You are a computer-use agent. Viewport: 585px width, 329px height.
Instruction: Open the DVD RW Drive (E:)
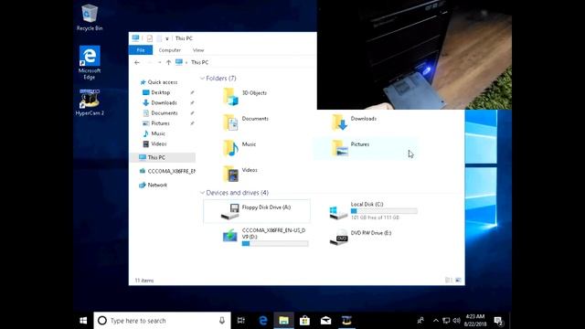(361, 237)
